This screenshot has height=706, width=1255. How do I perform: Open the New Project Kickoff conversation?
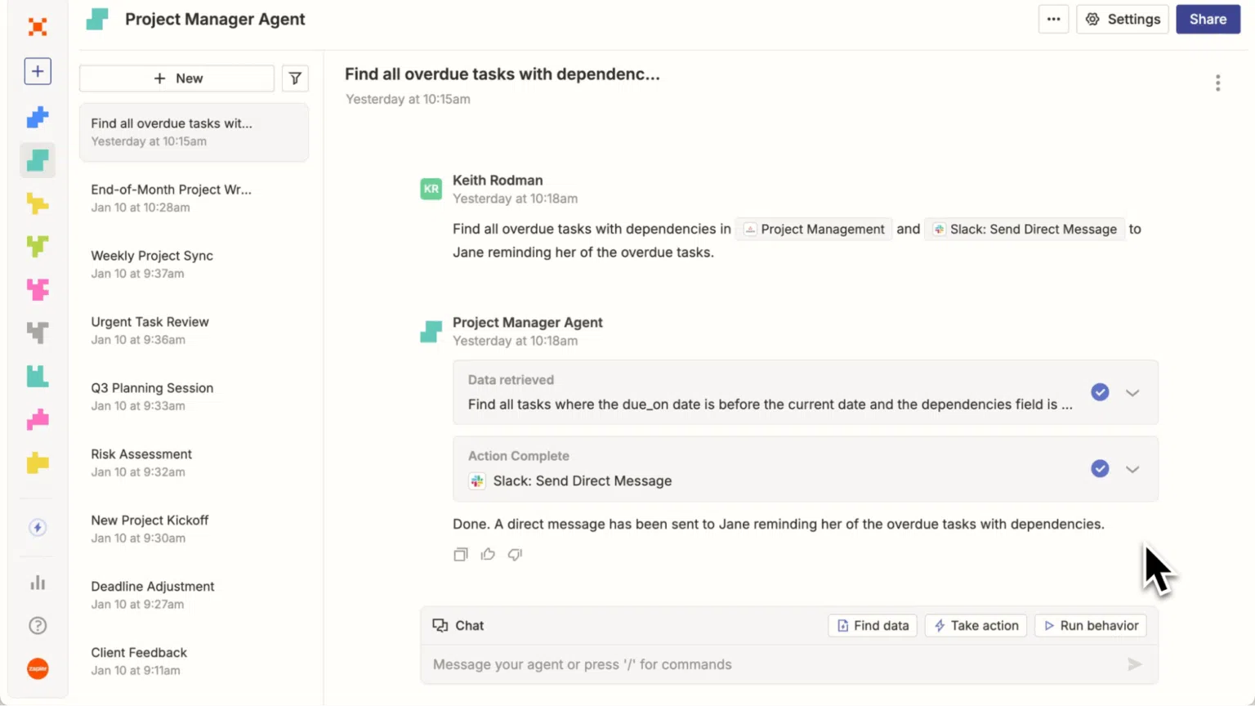[x=194, y=529]
